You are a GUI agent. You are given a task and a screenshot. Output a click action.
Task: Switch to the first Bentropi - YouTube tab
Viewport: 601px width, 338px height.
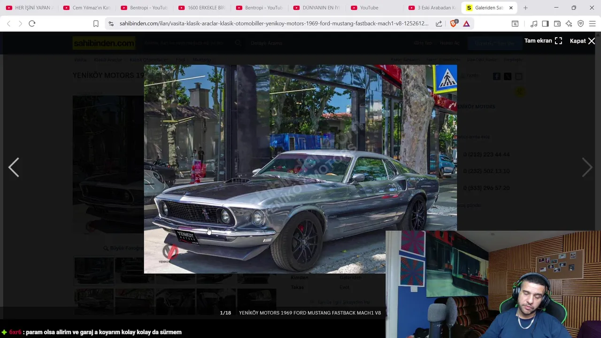pos(145,8)
